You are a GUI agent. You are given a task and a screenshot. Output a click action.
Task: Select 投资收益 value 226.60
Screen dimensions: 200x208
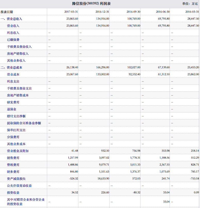click(105, 193)
